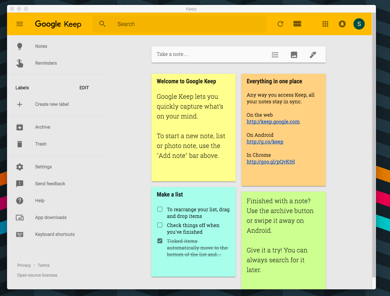The image size is (390, 296).
Task: Uncheck the 'Ticked items' checkbox
Action: click(x=160, y=241)
